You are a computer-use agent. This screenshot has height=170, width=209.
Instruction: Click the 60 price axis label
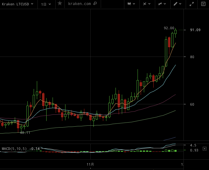(x=192, y=104)
